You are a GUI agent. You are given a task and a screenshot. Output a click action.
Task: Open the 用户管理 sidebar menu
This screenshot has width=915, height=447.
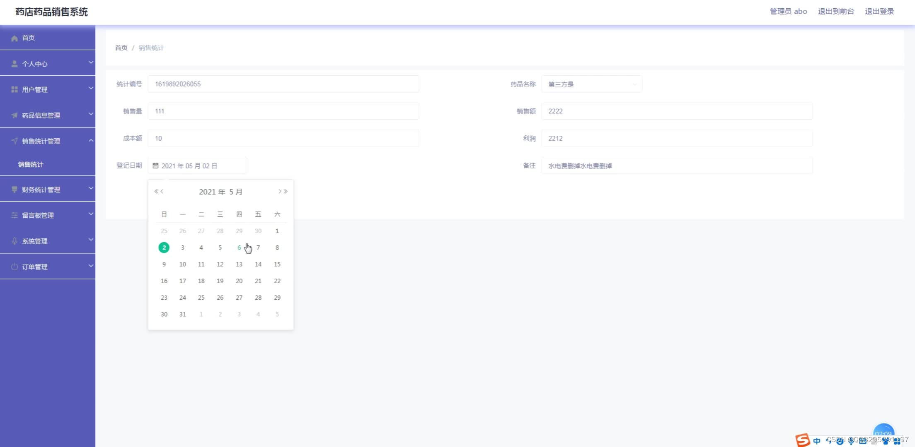pyautogui.click(x=48, y=89)
